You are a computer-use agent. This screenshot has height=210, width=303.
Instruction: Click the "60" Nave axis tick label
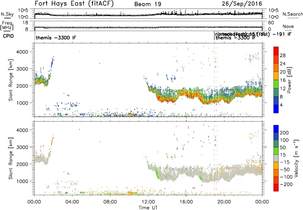point(271,23)
